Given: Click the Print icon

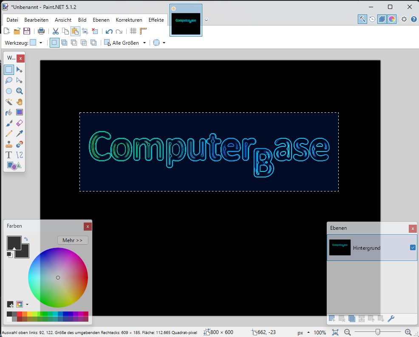Looking at the screenshot, I should [x=41, y=31].
